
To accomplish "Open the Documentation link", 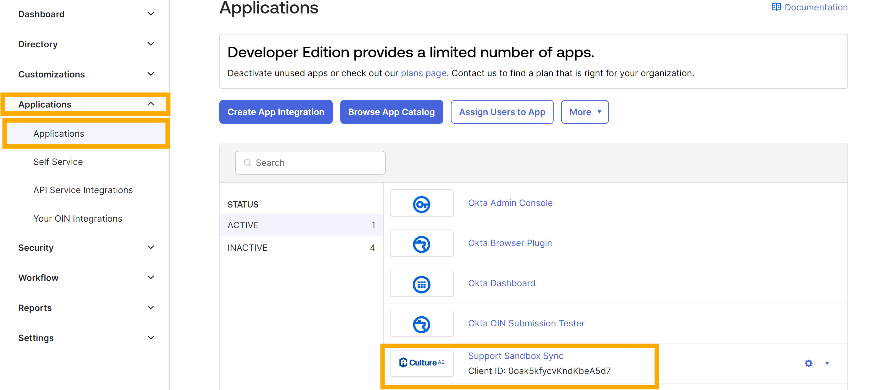I will point(816,7).
